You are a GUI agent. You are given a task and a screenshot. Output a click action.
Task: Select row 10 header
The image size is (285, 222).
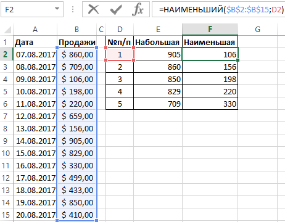[6, 153]
